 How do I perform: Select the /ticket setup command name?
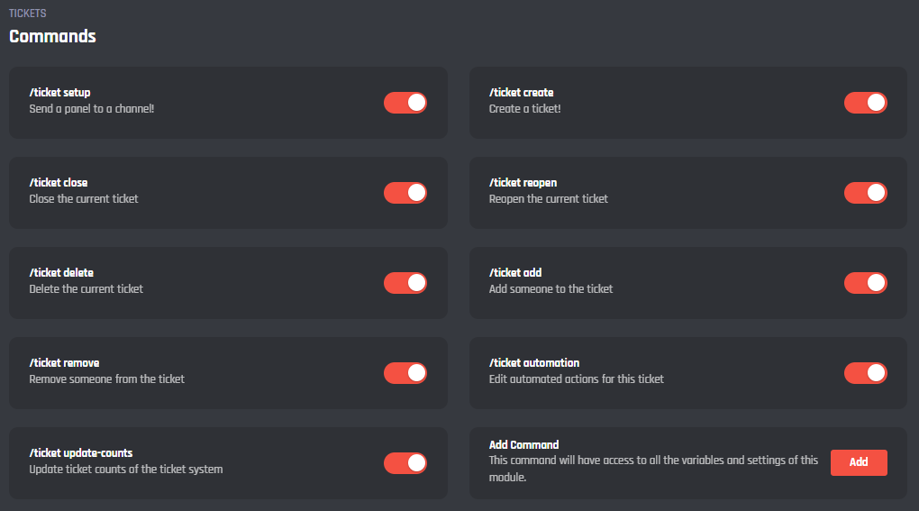coord(59,93)
